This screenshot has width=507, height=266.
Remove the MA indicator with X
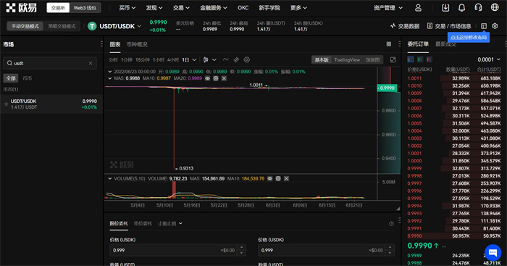(x=224, y=78)
